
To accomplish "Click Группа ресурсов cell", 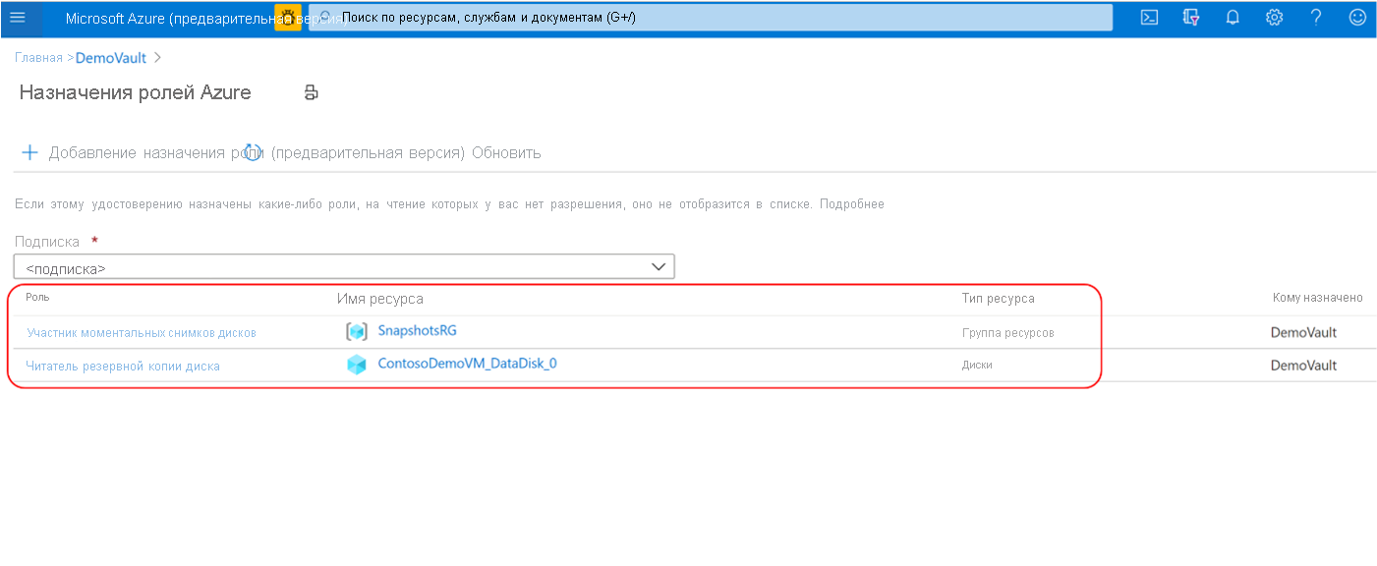I will tap(1007, 333).
